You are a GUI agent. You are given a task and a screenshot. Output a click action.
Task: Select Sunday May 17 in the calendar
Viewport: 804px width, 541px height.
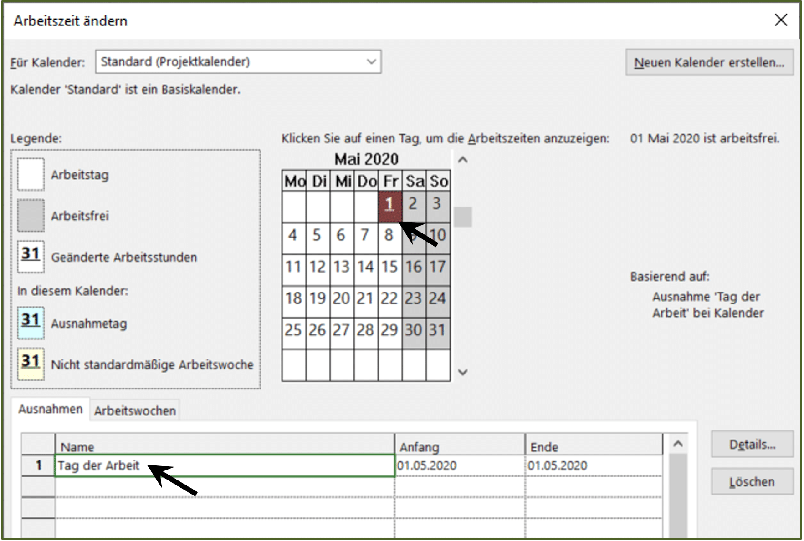(438, 270)
